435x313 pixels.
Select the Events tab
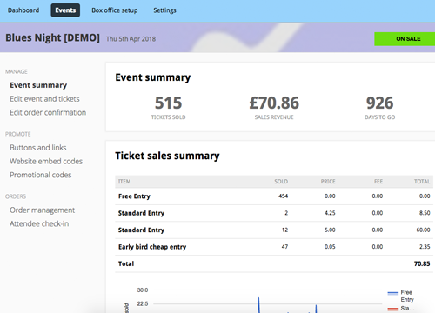click(65, 10)
